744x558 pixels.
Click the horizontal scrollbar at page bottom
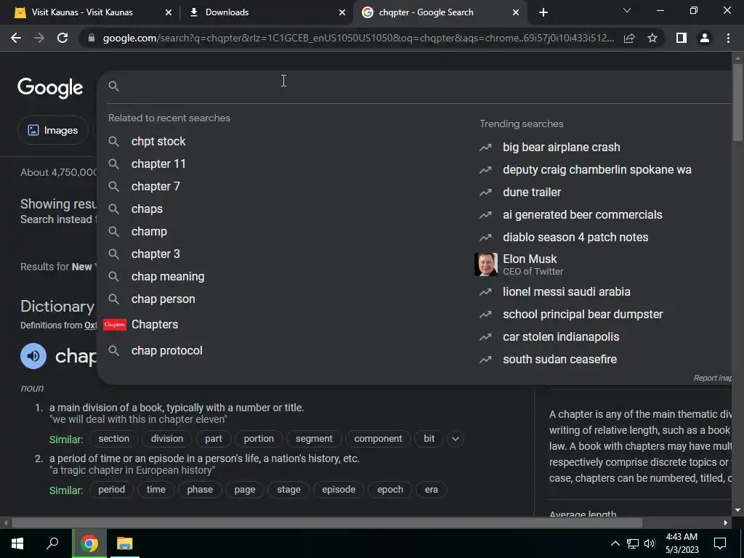click(x=327, y=523)
